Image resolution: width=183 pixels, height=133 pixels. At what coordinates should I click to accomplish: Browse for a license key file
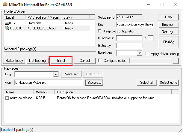169,25
